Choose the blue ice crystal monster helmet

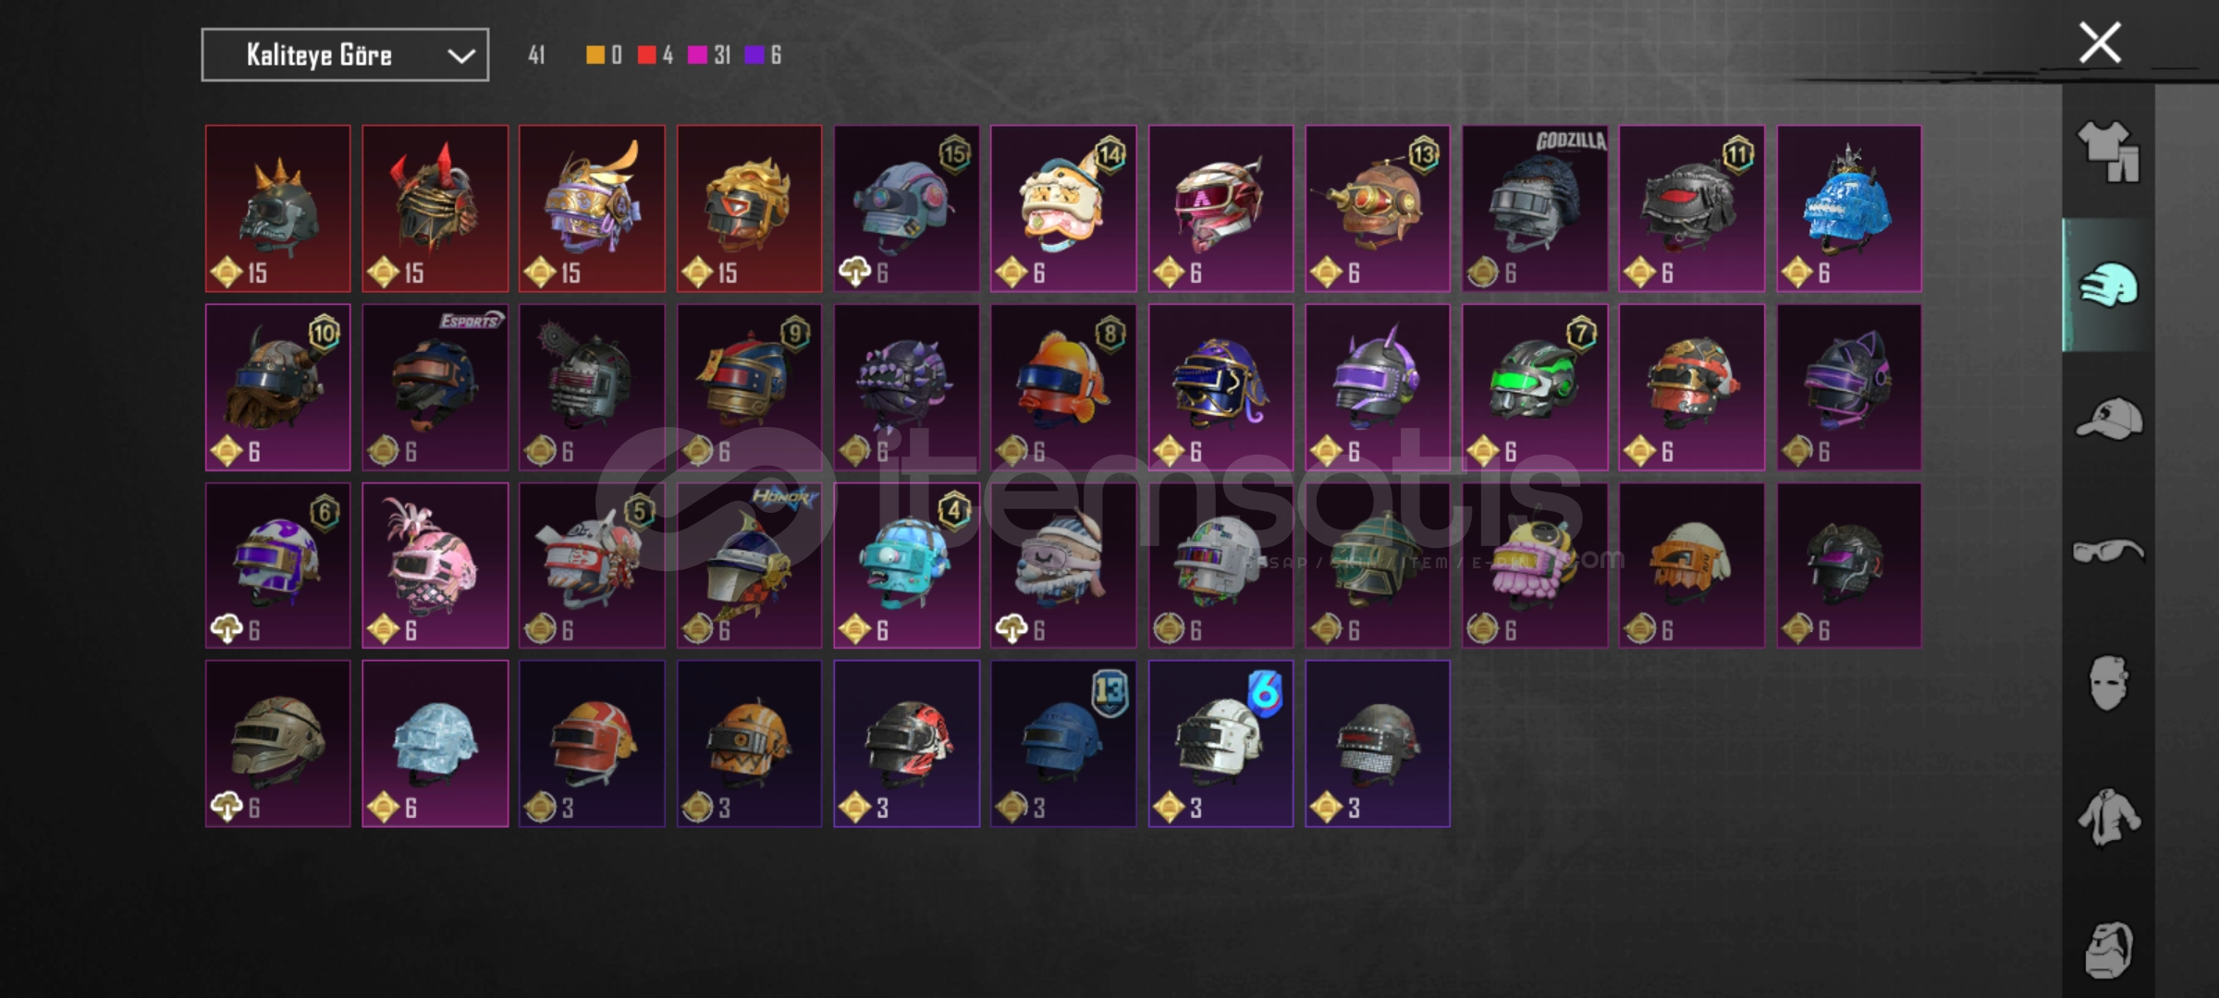click(1849, 209)
